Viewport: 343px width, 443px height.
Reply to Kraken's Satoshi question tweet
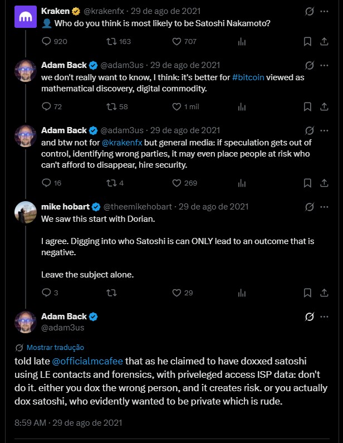[x=47, y=41]
